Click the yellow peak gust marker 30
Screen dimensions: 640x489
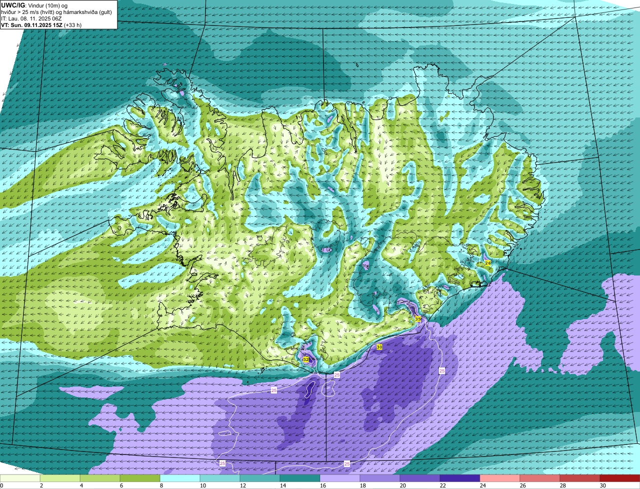tap(379, 347)
